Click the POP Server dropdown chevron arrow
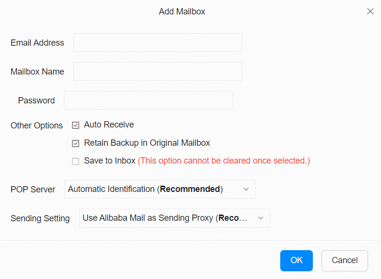This screenshot has width=381, height=279. [x=246, y=190]
